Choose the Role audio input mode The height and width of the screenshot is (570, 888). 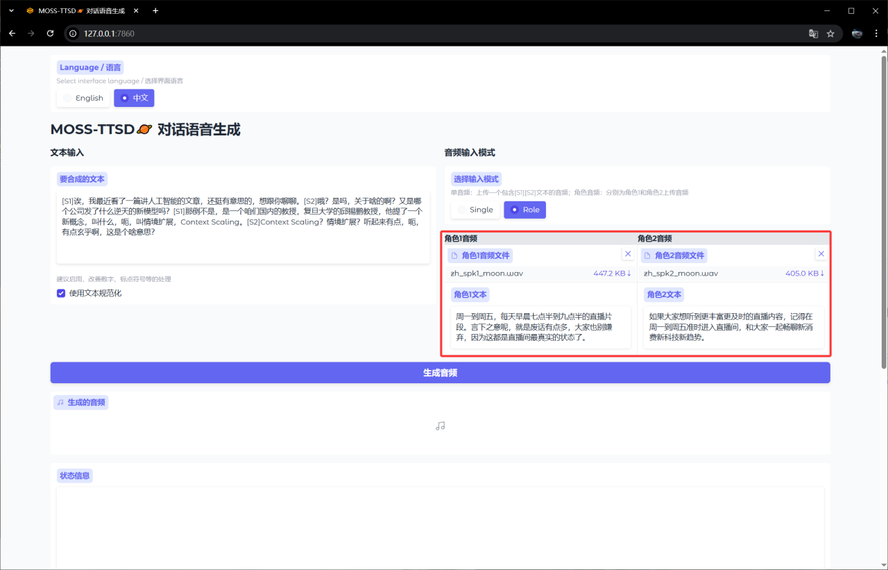[524, 210]
